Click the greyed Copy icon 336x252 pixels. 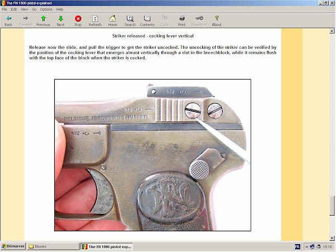click(165, 21)
